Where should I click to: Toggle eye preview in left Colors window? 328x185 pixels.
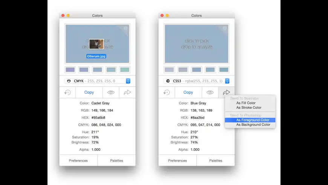pos(111,92)
